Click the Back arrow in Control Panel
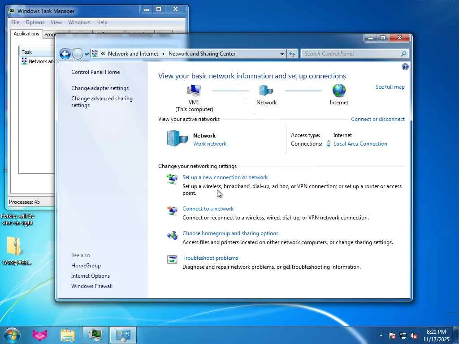 65,54
